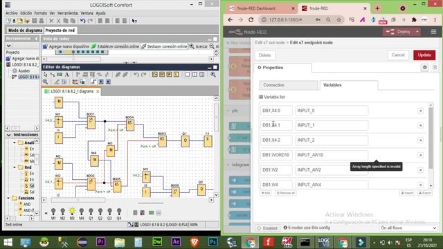Select the arrow selection tool in diagram editor
The image size is (443, 249).
pyautogui.click(x=45, y=75)
